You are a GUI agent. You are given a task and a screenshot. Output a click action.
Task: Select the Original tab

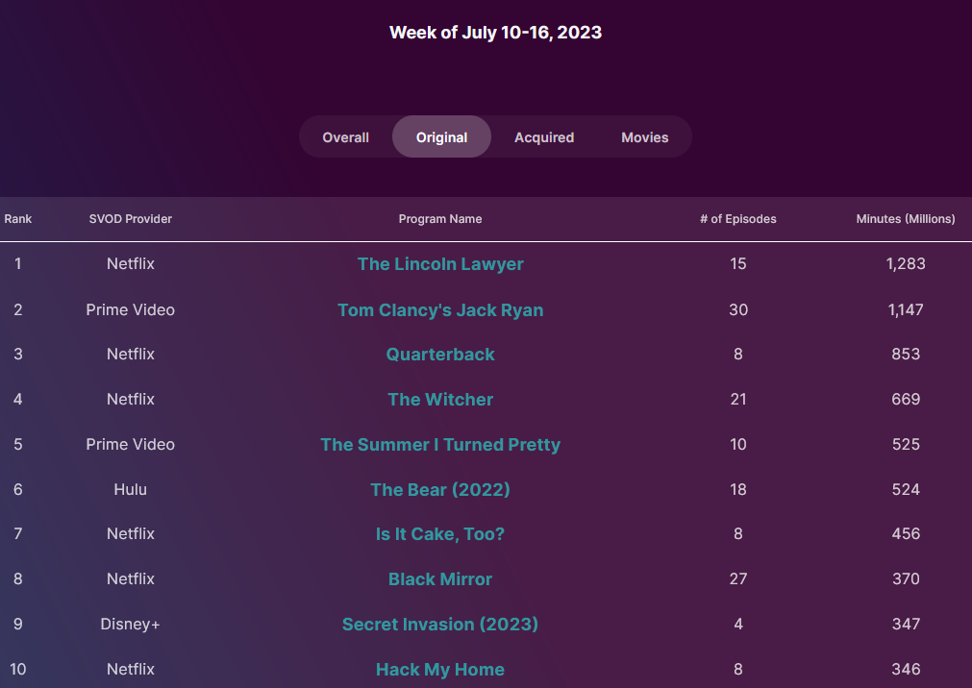[441, 137]
